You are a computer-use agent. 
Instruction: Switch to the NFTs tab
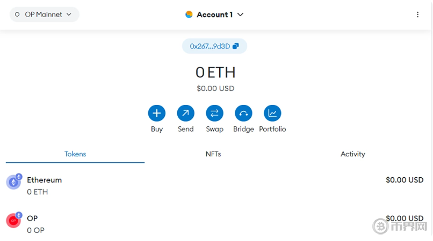pos(213,154)
